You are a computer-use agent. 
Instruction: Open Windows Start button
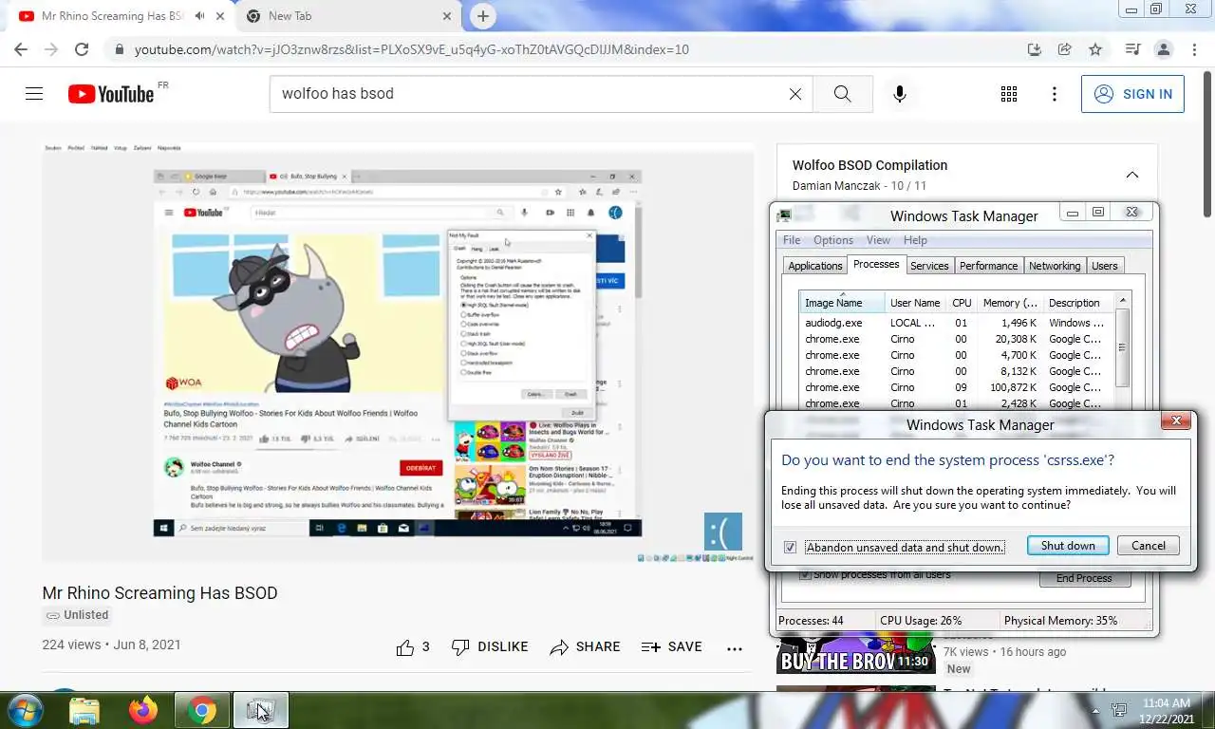(x=26, y=710)
